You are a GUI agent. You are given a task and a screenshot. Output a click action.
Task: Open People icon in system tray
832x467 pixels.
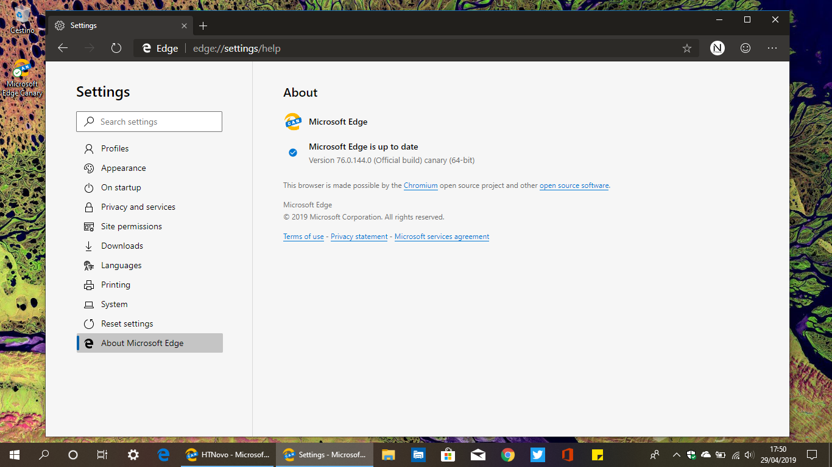[655, 454]
